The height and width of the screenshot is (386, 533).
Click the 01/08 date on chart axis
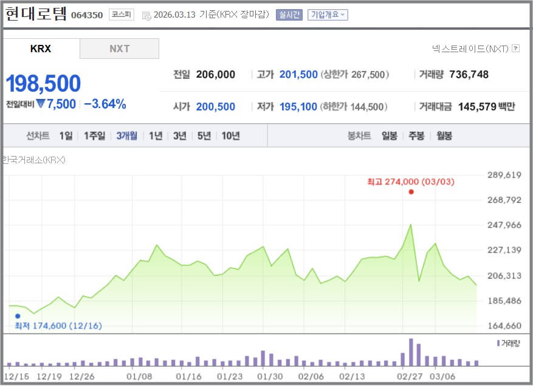[139, 376]
